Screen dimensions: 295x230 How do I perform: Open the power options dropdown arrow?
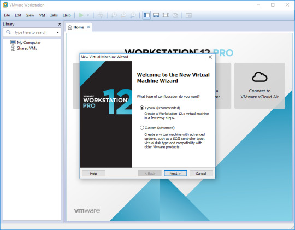coord(88,15)
